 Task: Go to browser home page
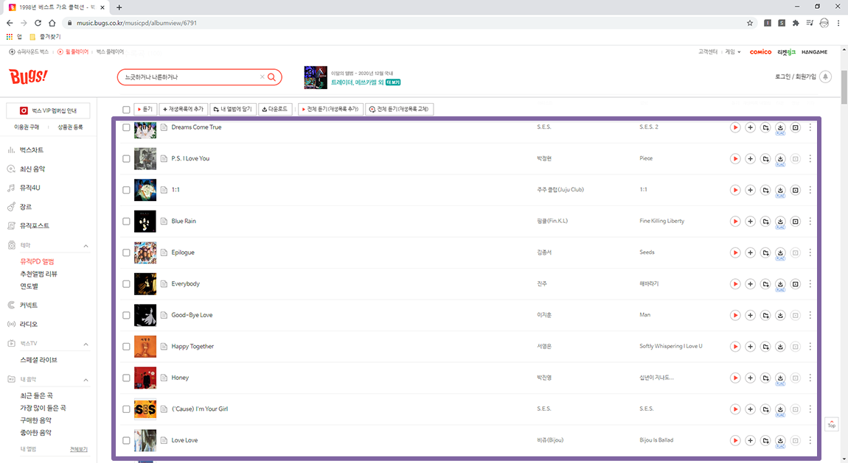(x=52, y=24)
